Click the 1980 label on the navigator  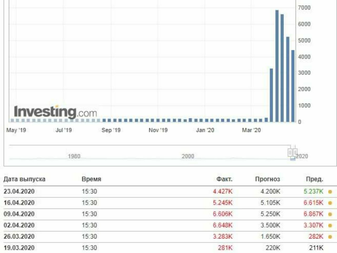tap(74, 156)
